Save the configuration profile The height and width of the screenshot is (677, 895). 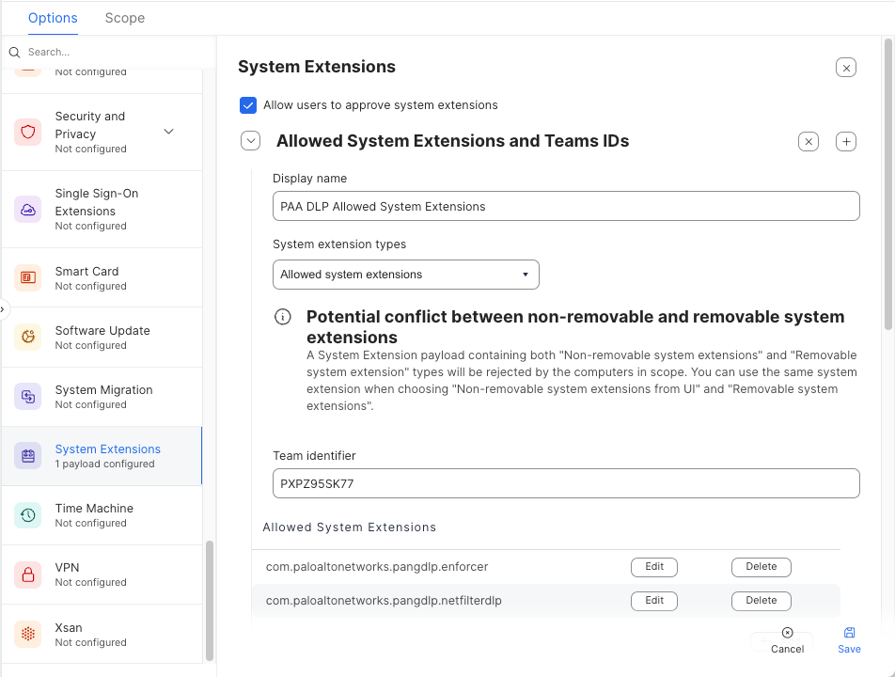coord(849,640)
